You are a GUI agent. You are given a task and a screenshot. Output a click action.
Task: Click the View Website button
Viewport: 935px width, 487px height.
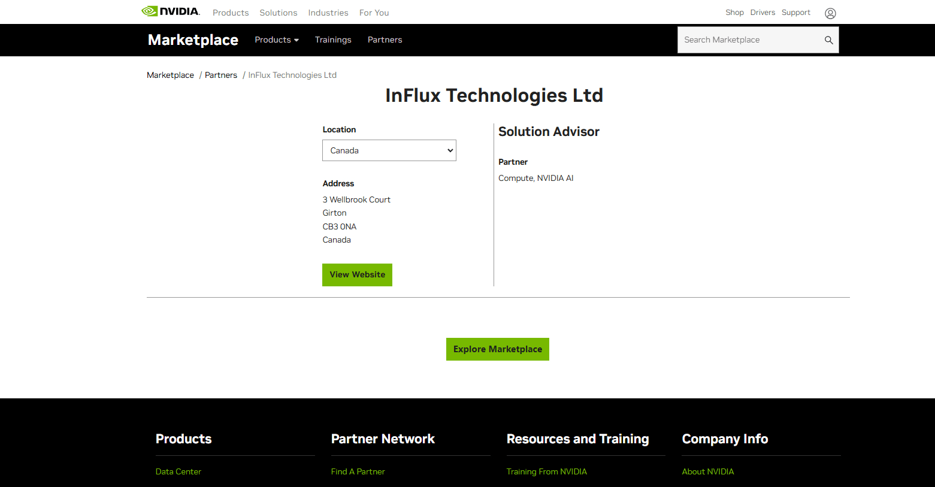[357, 275]
